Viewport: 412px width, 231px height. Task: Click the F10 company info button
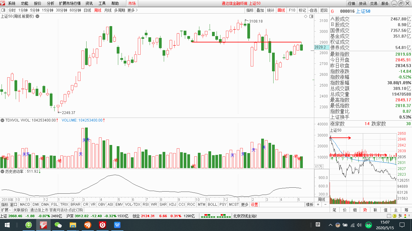[292, 10]
